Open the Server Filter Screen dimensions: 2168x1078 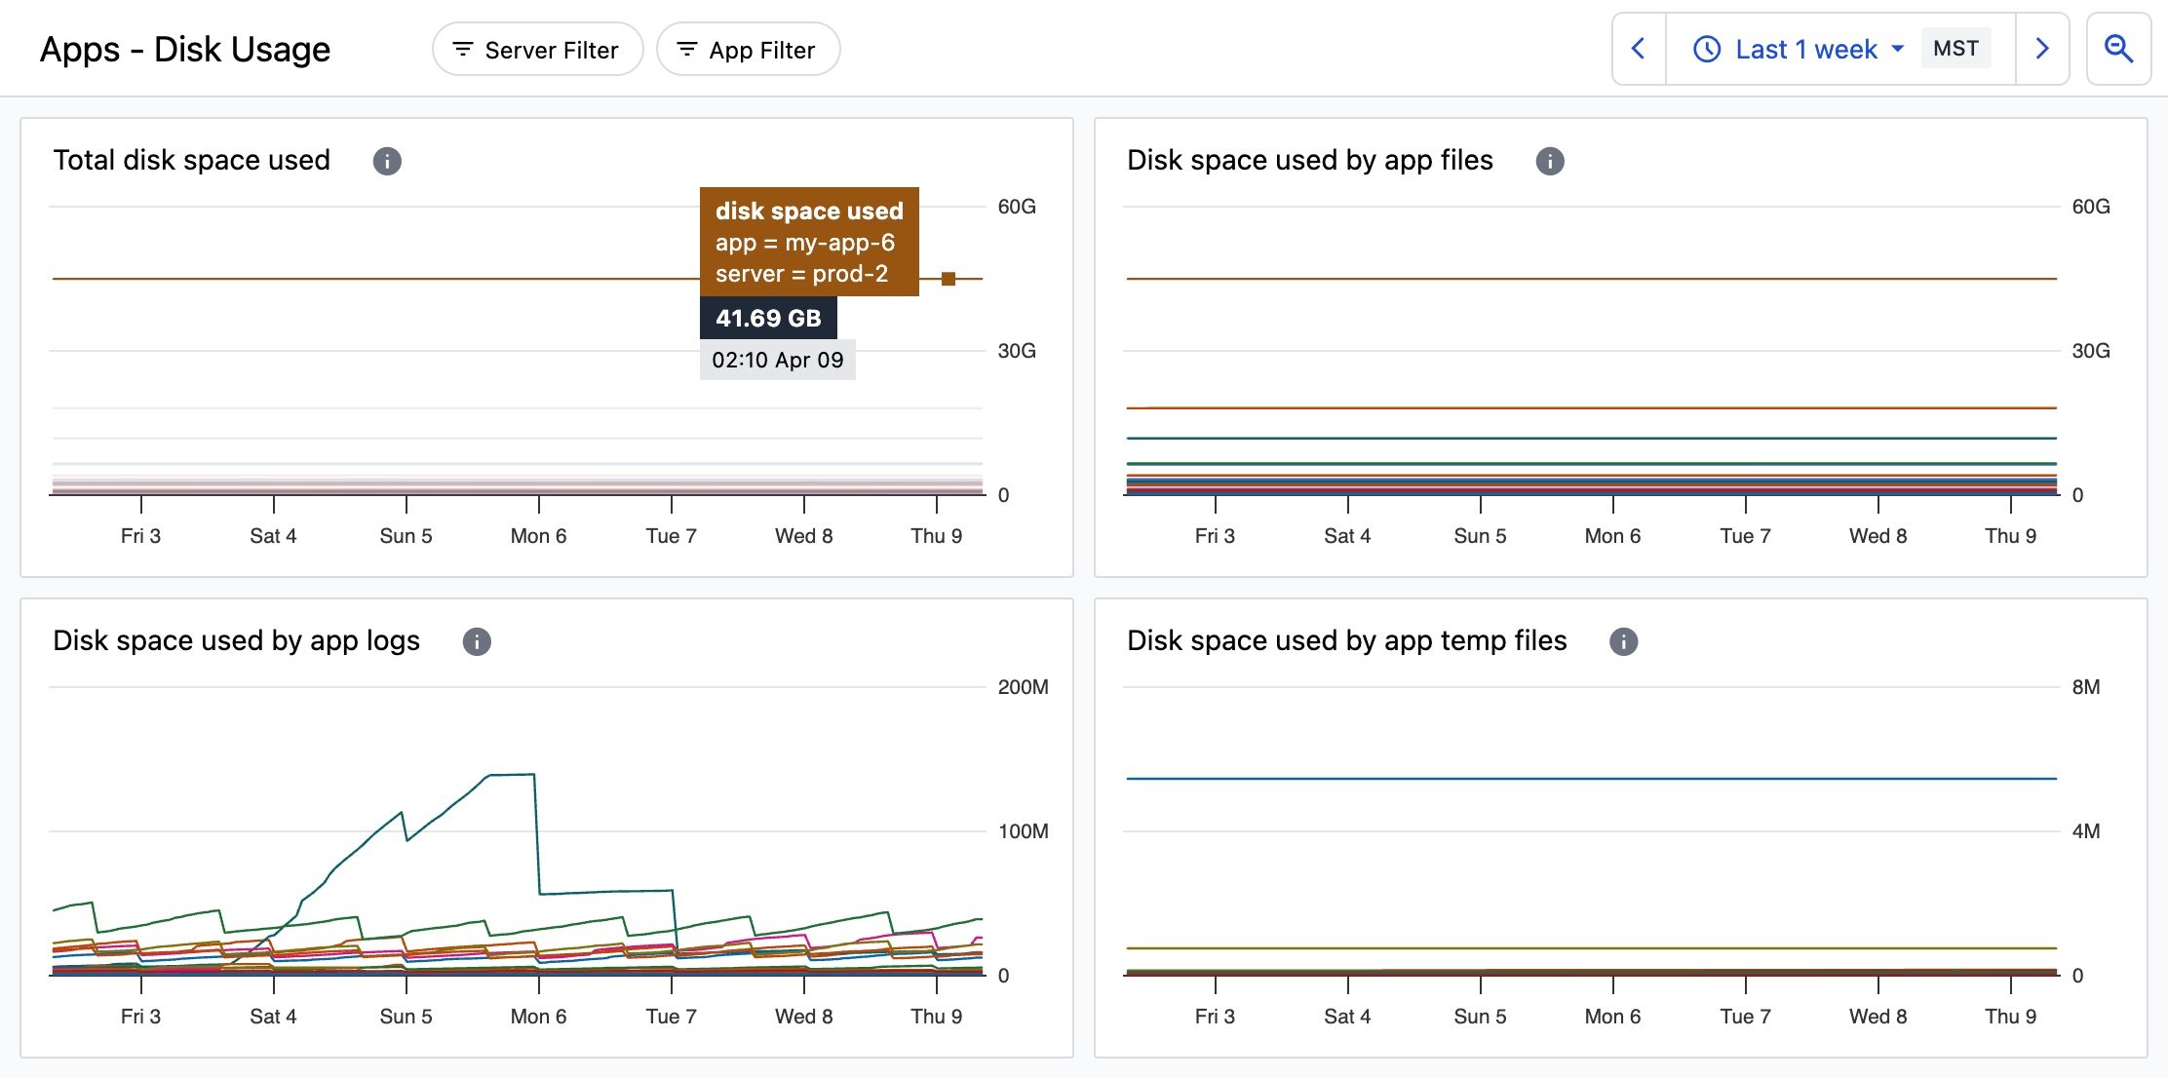pyautogui.click(x=537, y=50)
